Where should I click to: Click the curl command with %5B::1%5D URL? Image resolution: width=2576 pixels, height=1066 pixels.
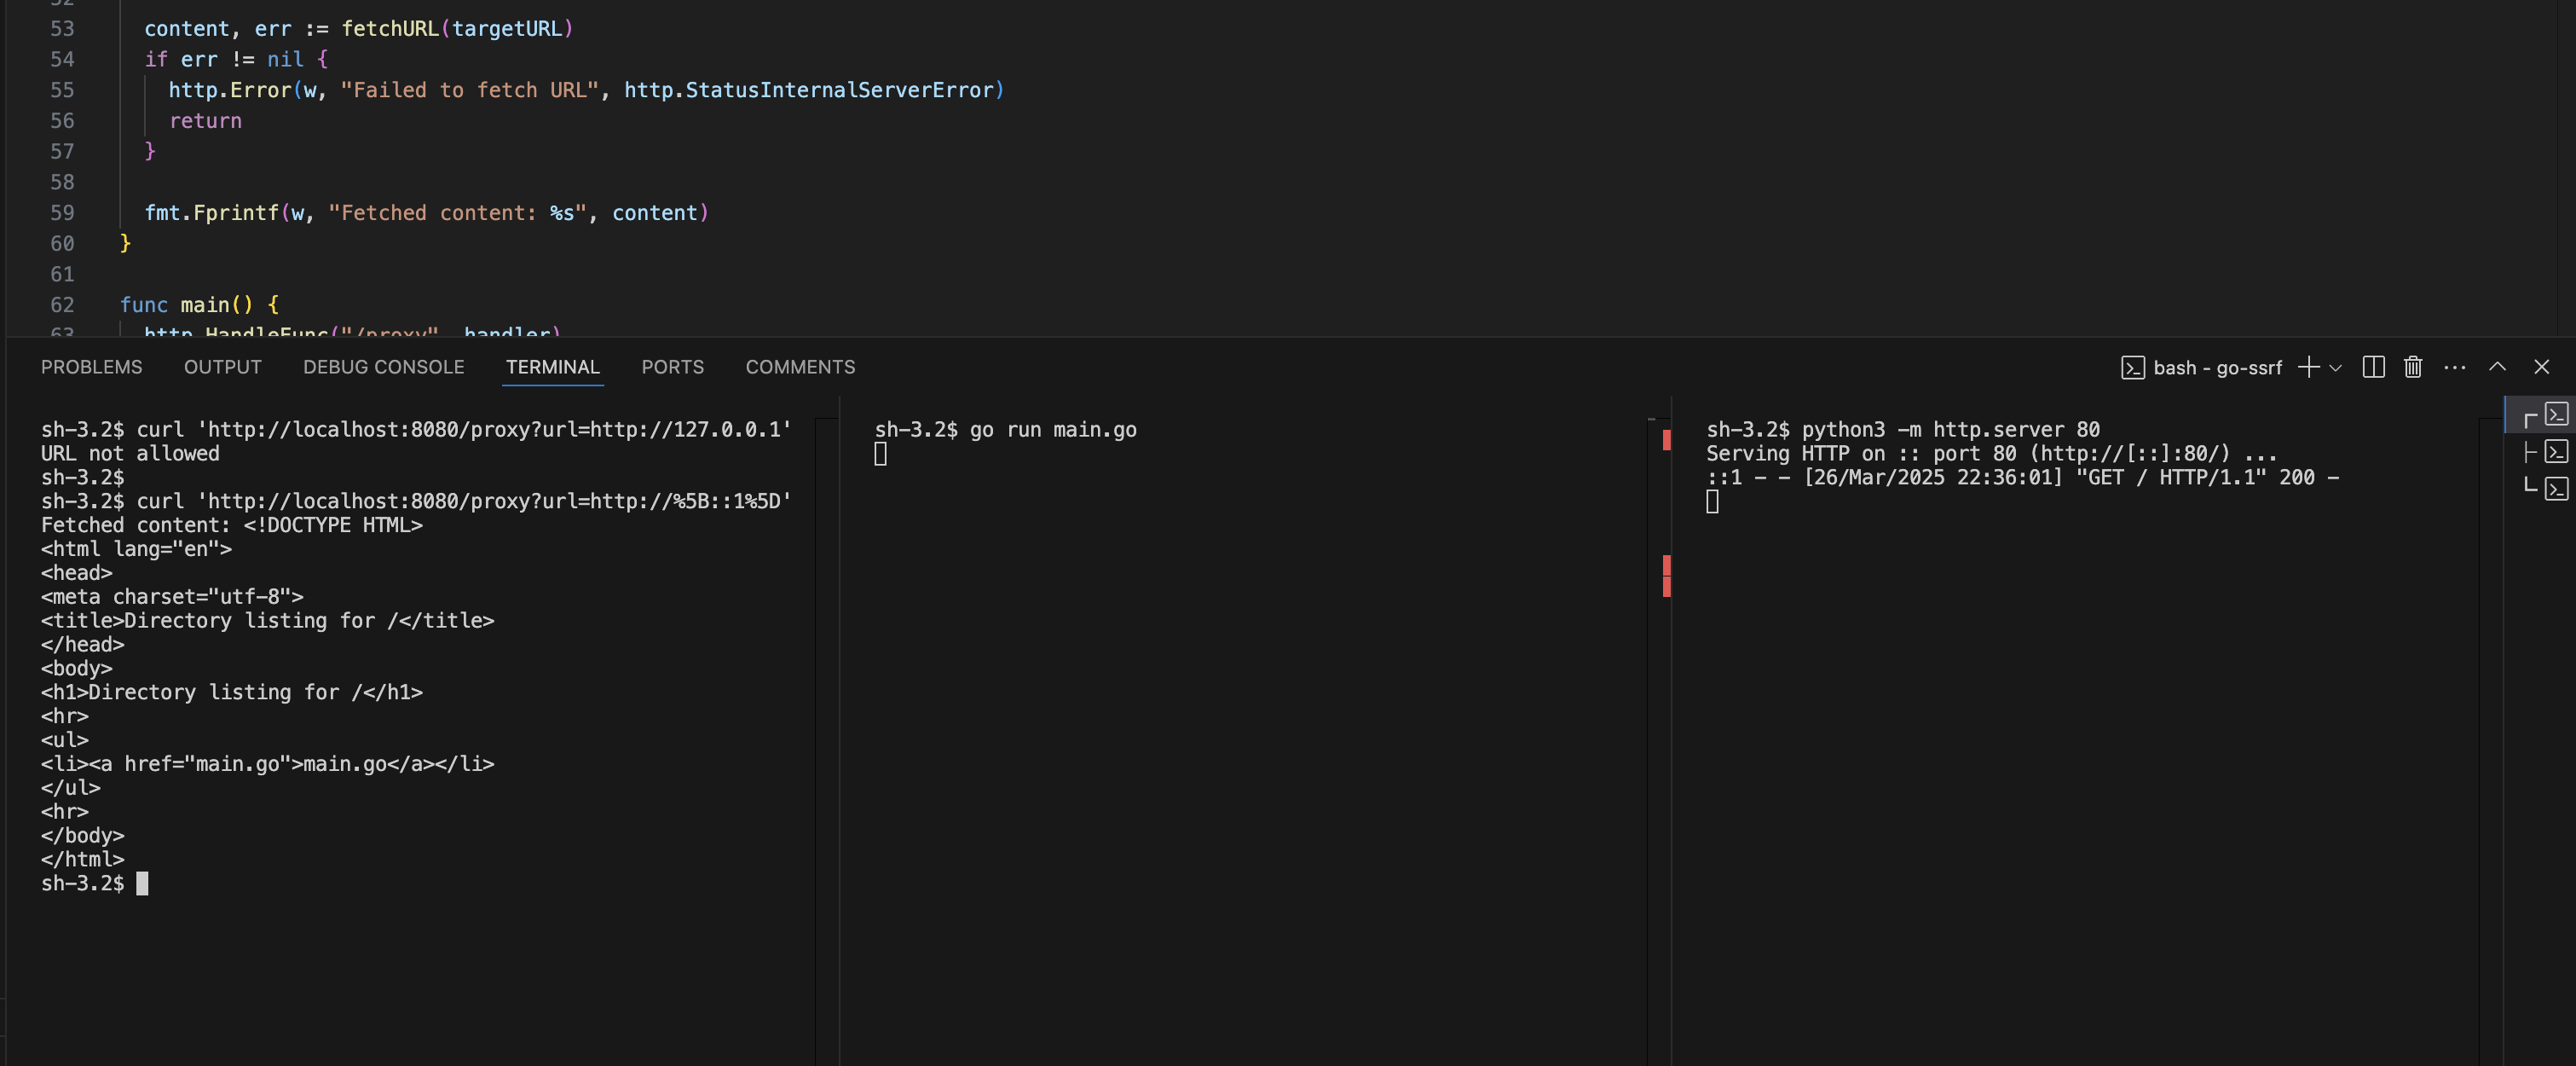pyautogui.click(x=464, y=502)
